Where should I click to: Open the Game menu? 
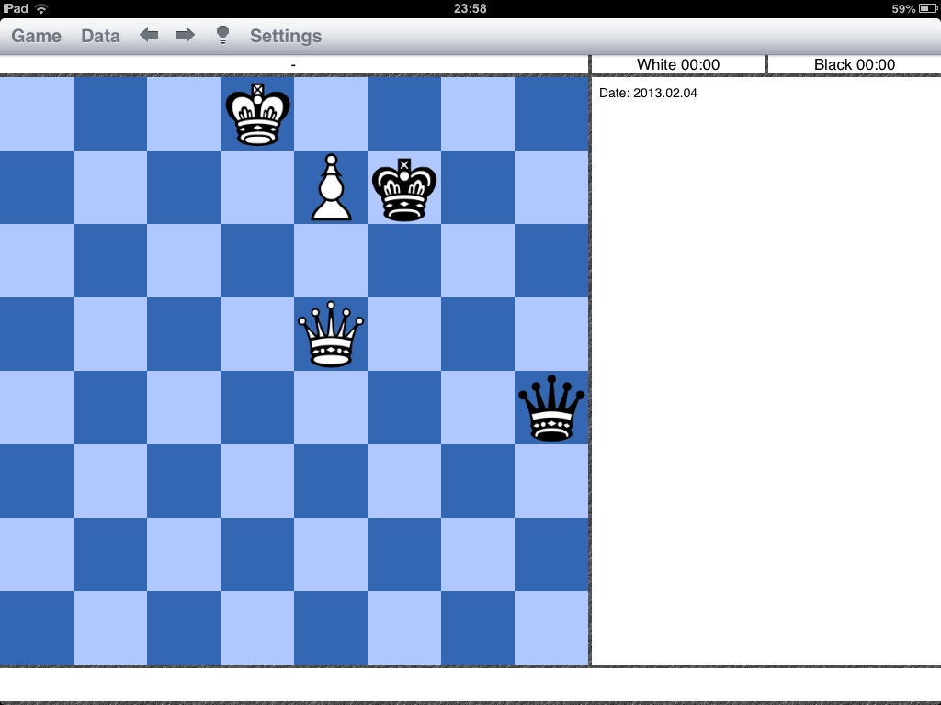point(36,36)
